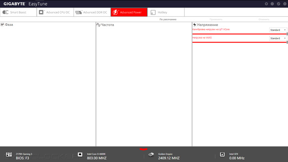
Task: Click the Частота section heading
Action: click(108, 25)
